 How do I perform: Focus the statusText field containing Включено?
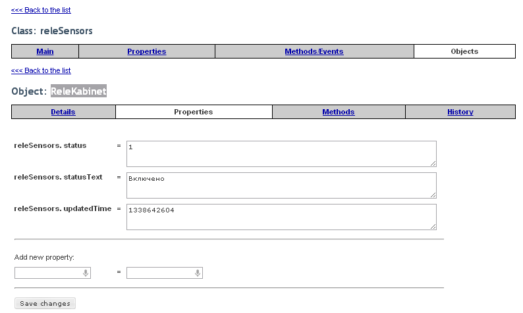pyautogui.click(x=281, y=185)
